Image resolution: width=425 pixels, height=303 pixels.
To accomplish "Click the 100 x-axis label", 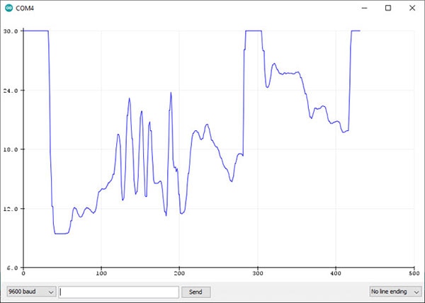I will click(101, 273).
